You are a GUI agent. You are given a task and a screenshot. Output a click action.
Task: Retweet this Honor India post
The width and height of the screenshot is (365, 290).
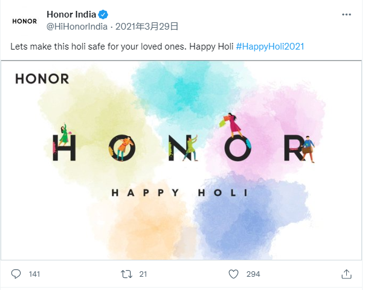tap(126, 274)
